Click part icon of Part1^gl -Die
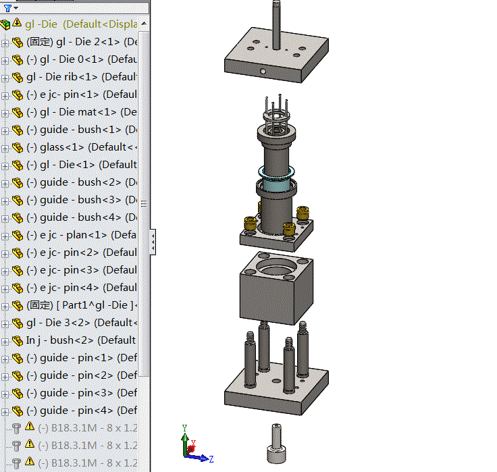 coord(18,306)
